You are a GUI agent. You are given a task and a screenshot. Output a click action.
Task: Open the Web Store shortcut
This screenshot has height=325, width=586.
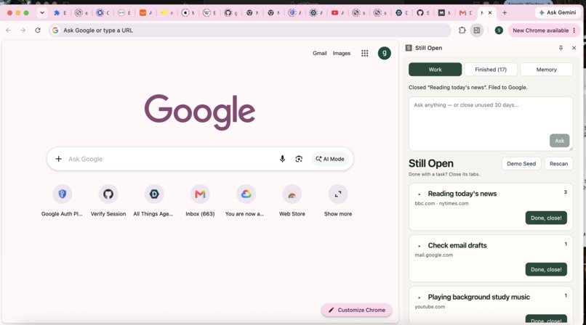[292, 201]
